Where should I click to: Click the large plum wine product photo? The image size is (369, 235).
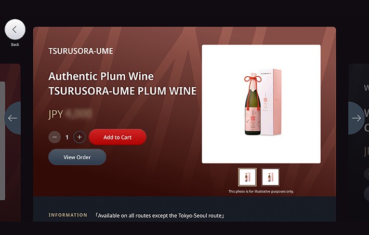click(261, 104)
